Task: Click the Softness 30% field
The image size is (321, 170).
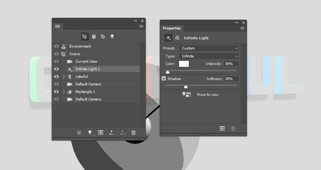Action: point(231,79)
